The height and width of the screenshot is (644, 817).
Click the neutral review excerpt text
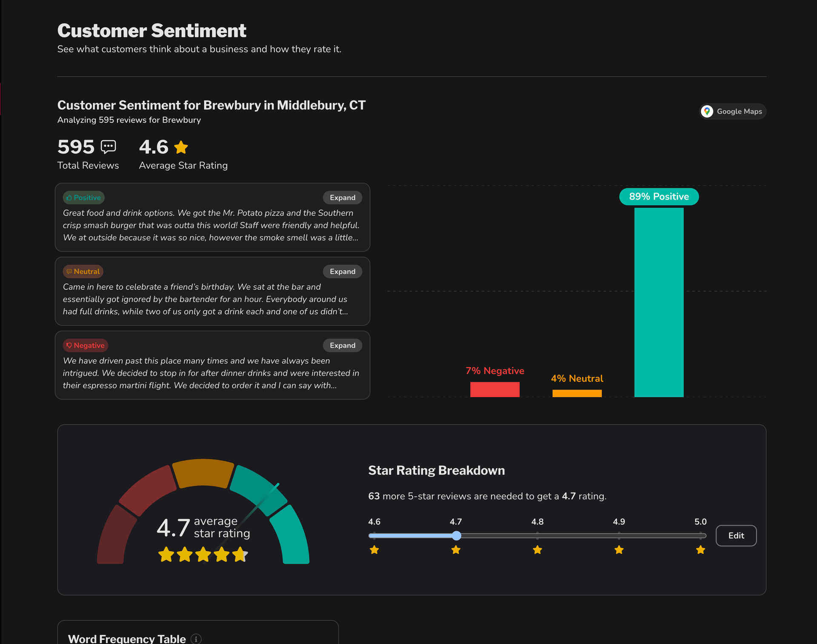pos(206,299)
